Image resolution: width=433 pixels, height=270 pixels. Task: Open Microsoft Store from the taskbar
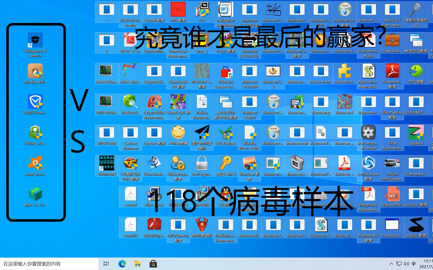pyautogui.click(x=153, y=264)
